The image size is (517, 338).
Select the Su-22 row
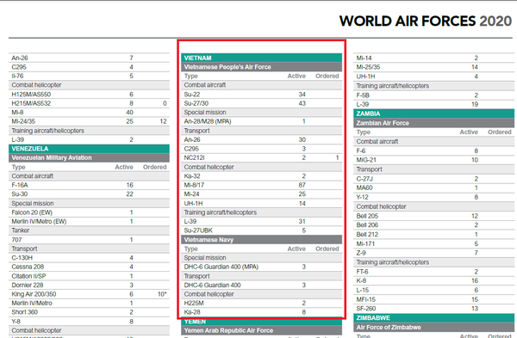(261, 94)
